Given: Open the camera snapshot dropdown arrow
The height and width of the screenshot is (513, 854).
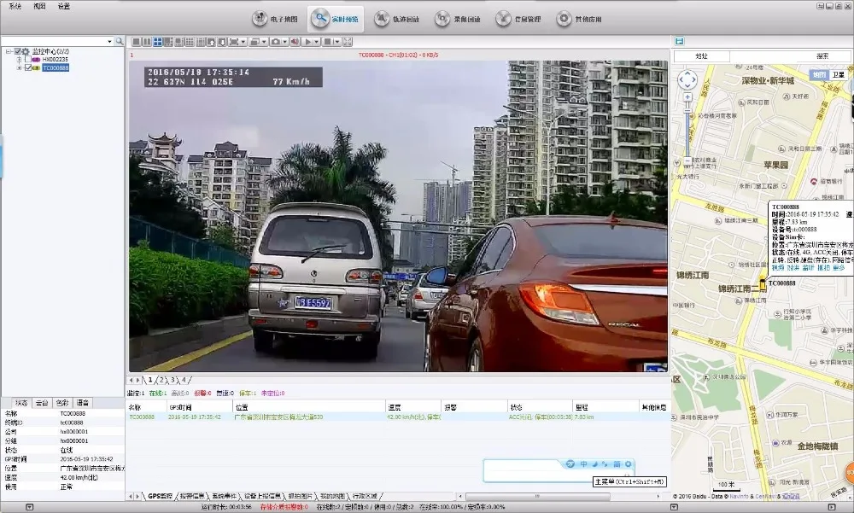Looking at the screenshot, I should [285, 42].
